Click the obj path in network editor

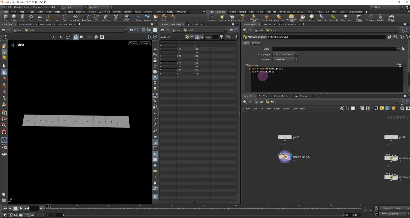[259, 102]
